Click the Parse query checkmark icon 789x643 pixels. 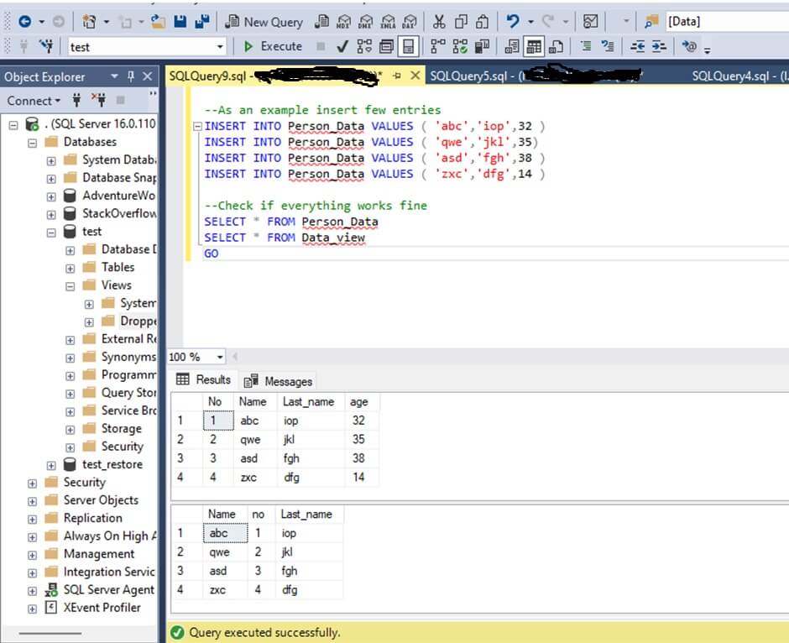point(342,46)
